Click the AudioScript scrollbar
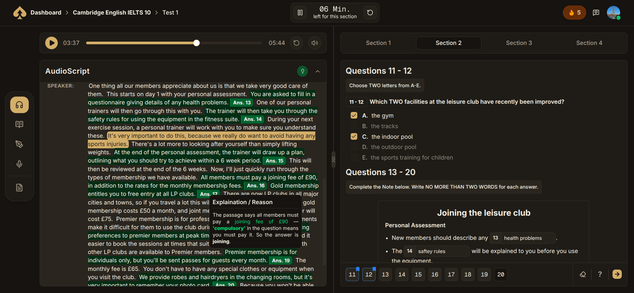The image size is (634, 293). pyautogui.click(x=325, y=221)
